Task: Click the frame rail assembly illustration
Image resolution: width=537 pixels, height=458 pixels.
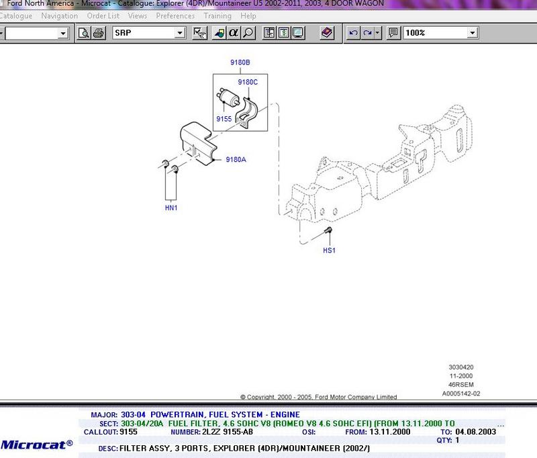Action: 379,165
